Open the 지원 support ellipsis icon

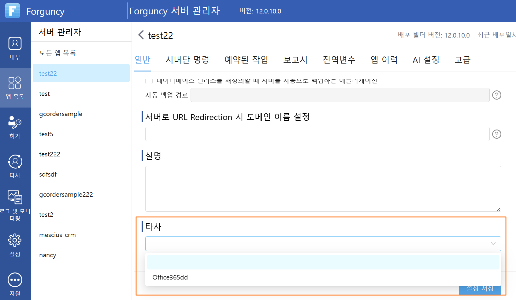pyautogui.click(x=15, y=280)
